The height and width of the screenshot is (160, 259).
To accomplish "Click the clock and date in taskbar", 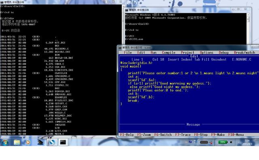I will pyautogui.click(x=247, y=142).
